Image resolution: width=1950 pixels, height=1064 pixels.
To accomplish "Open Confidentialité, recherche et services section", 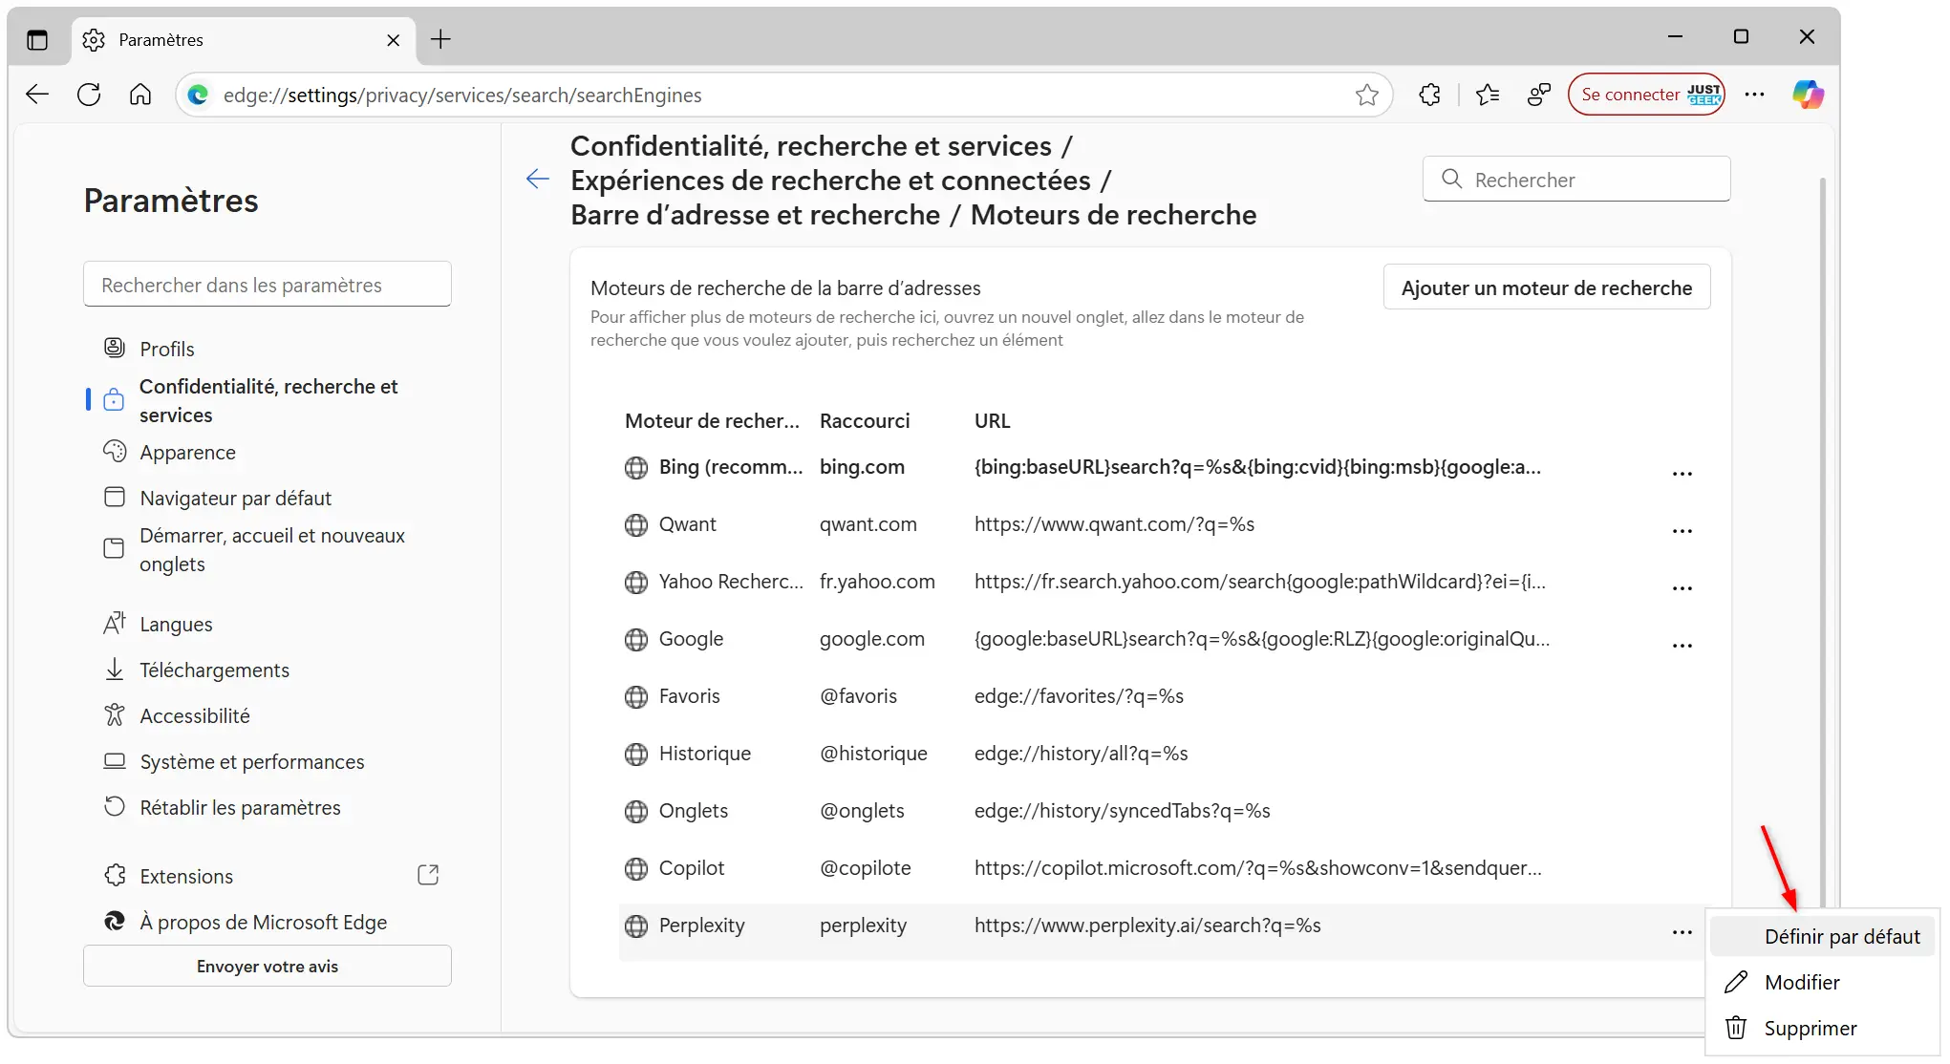I will click(268, 400).
